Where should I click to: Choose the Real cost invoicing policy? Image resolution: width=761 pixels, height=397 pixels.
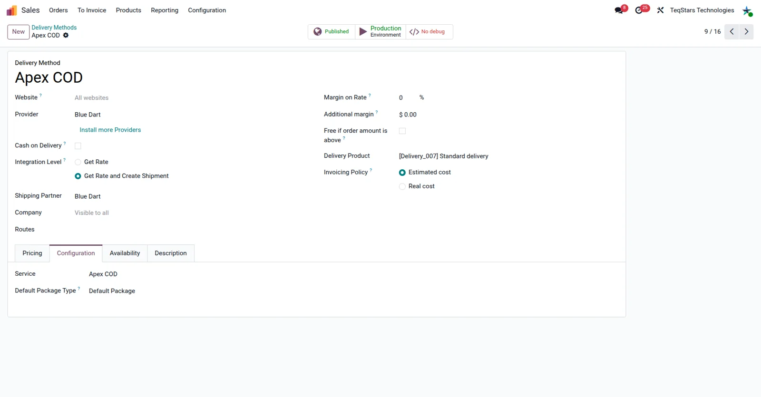(402, 186)
